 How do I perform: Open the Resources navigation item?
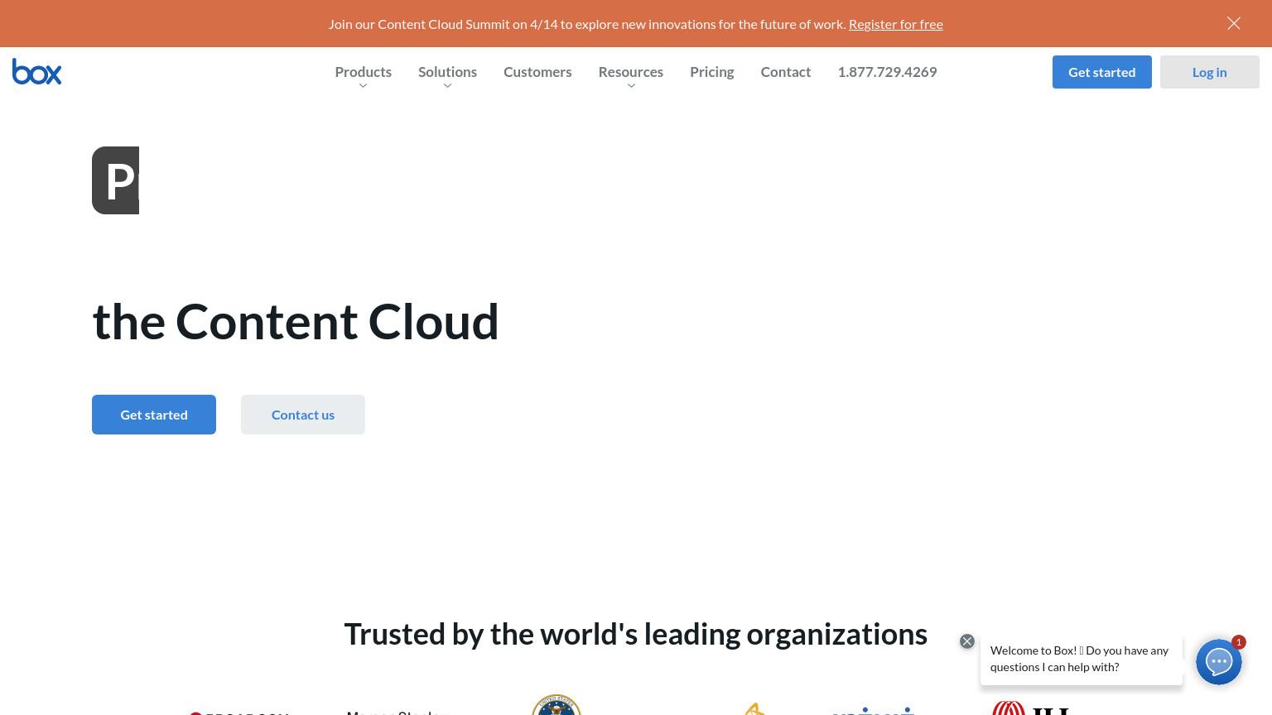(x=631, y=72)
